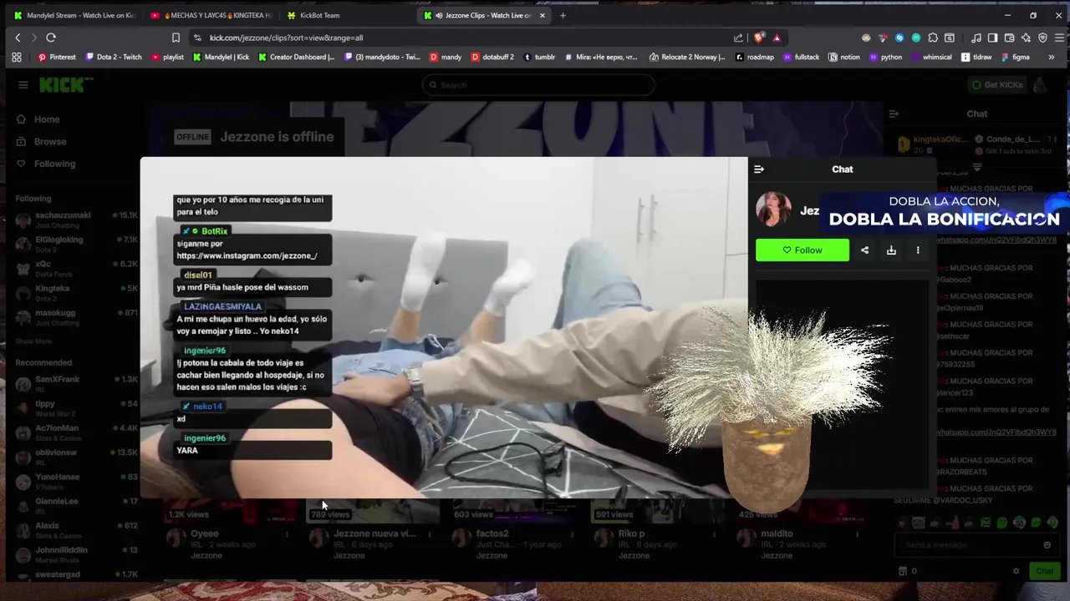Open options for factos2 clip
The width and height of the screenshot is (1070, 601).
[x=573, y=534]
